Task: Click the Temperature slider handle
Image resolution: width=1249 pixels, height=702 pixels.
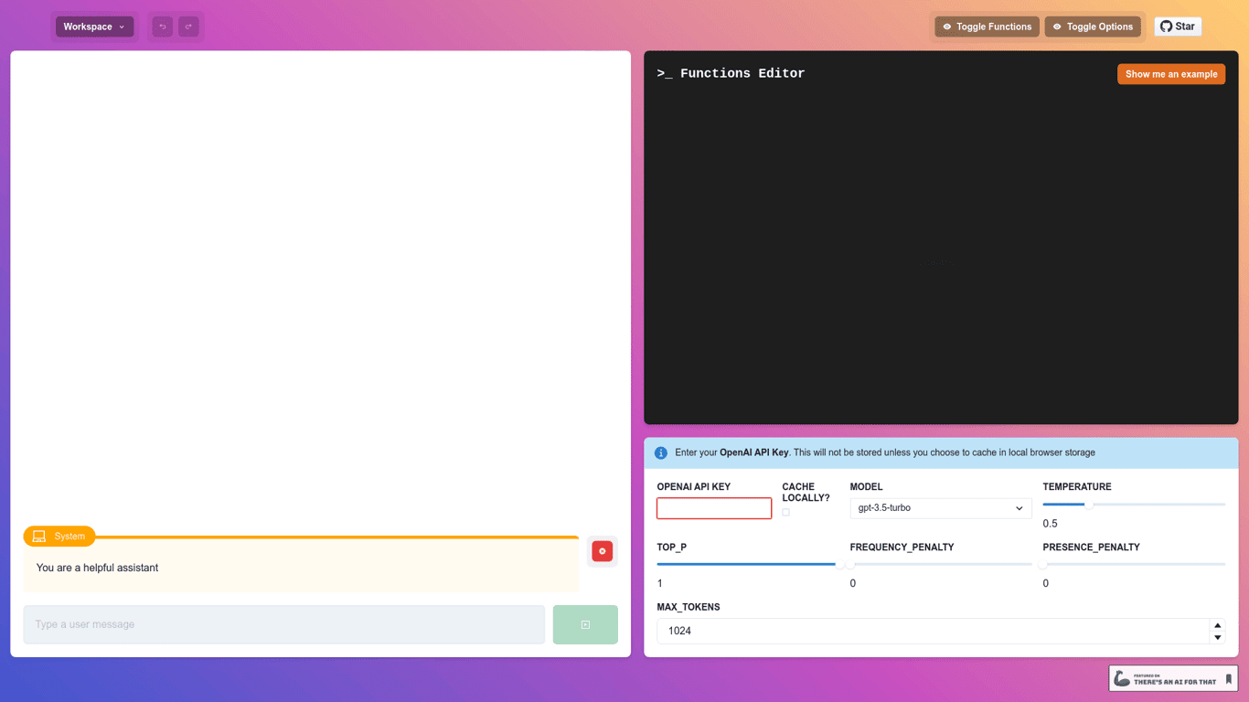Action: (1088, 505)
